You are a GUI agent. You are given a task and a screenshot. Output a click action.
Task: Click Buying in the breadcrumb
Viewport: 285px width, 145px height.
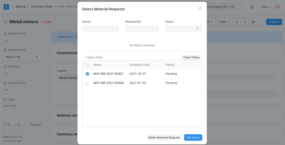(21, 7)
